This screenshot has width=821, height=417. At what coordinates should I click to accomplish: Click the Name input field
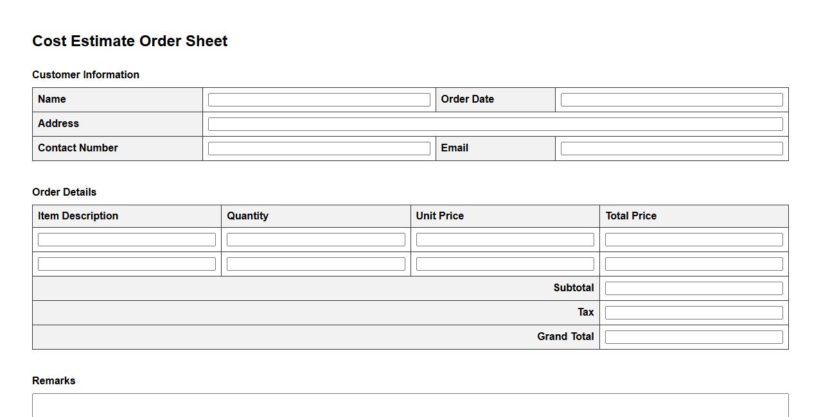319,100
